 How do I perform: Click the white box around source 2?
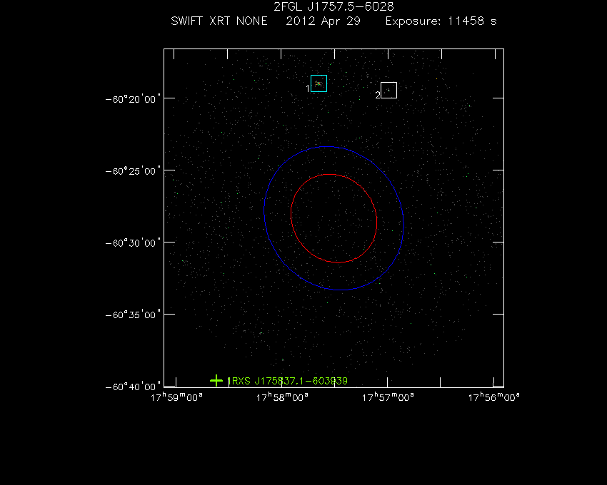tap(388, 90)
